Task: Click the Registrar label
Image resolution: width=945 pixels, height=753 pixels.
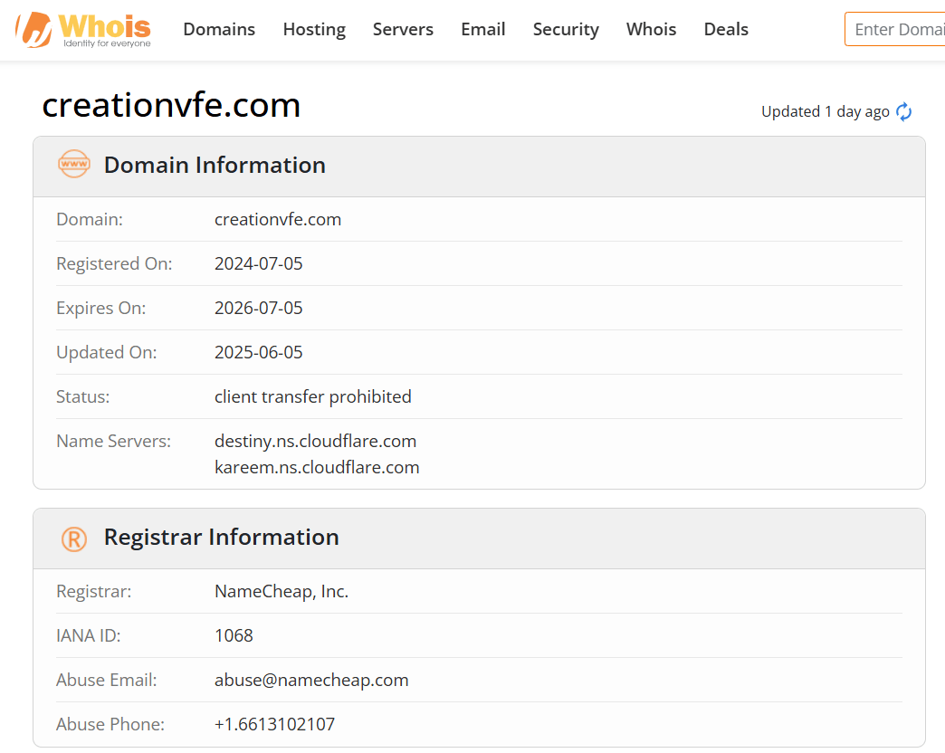Action: pos(93,592)
